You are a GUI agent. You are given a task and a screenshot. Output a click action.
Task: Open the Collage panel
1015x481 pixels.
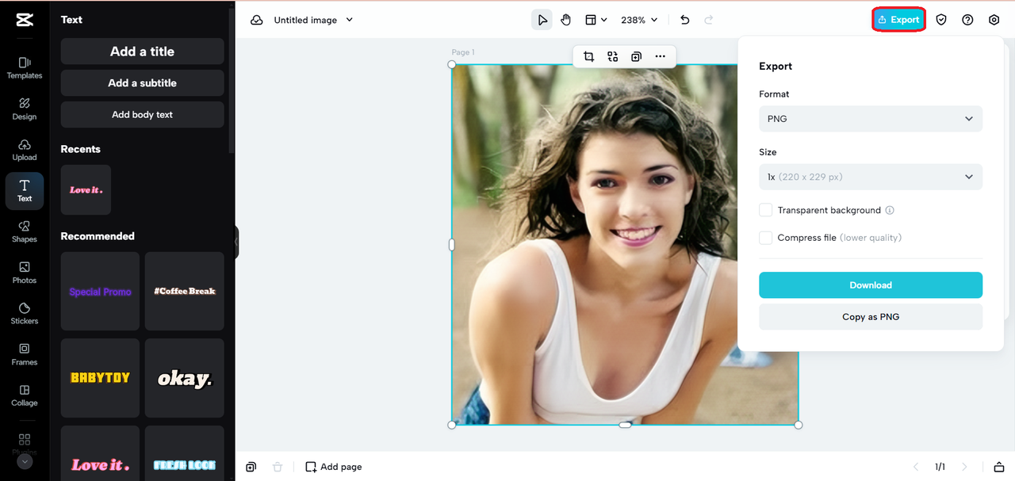(x=25, y=395)
